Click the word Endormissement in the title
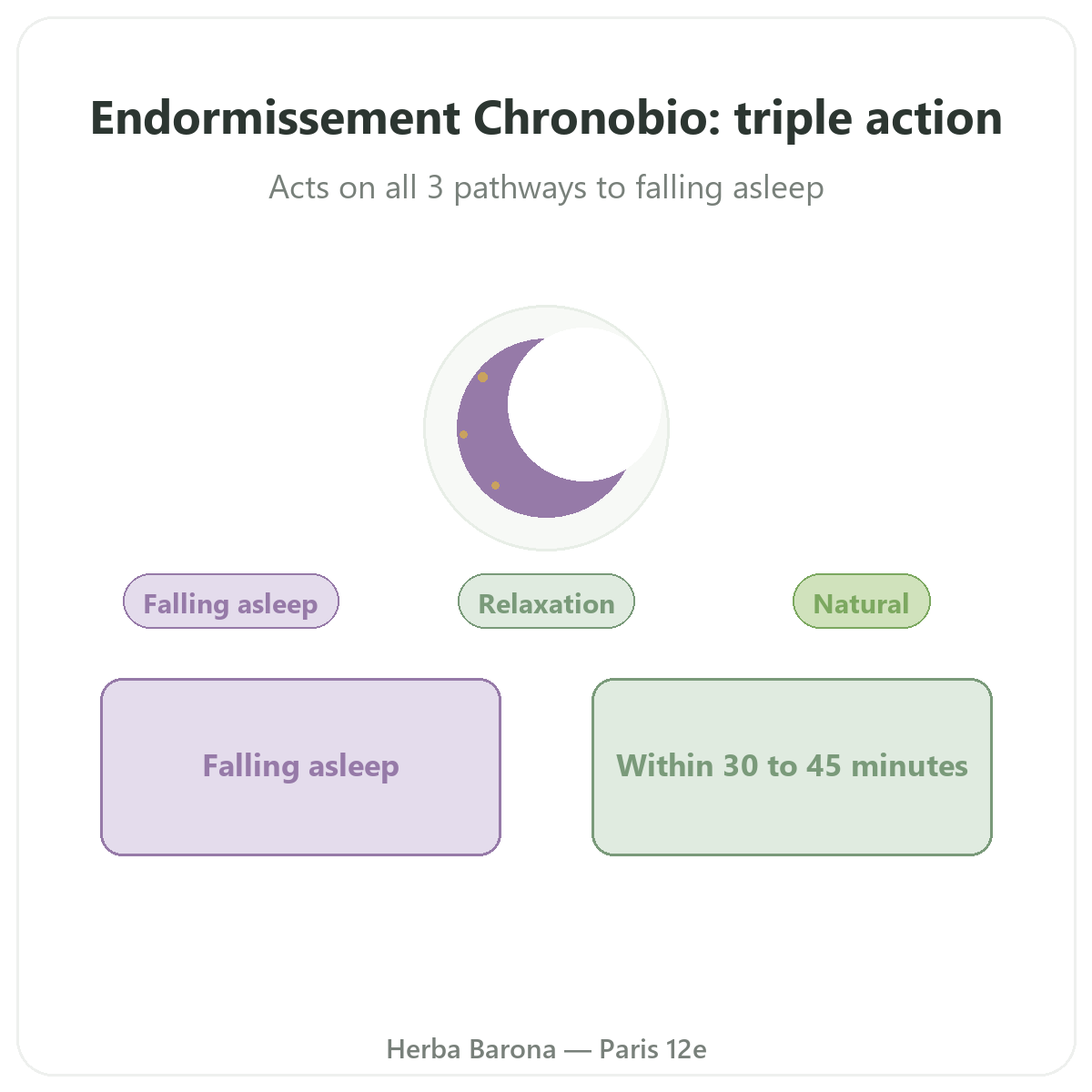This screenshot has width=1092, height=1092. (276, 118)
